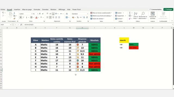
Task: Click the Undo (Annuler) arrow icon
Action: coord(3,13)
